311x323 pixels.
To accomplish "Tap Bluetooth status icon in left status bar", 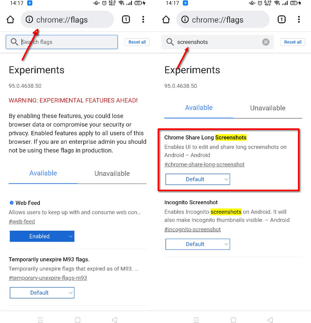I will pos(30,3).
